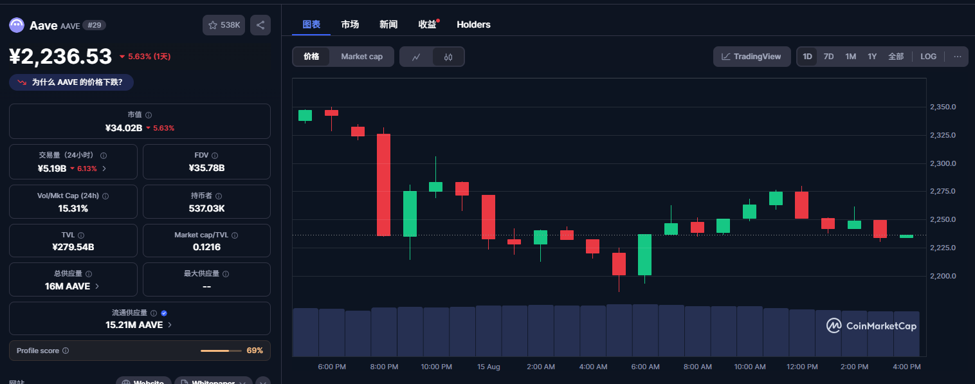Add Aave to watchlist via star button
Image resolution: width=975 pixels, height=384 pixels.
click(x=224, y=25)
